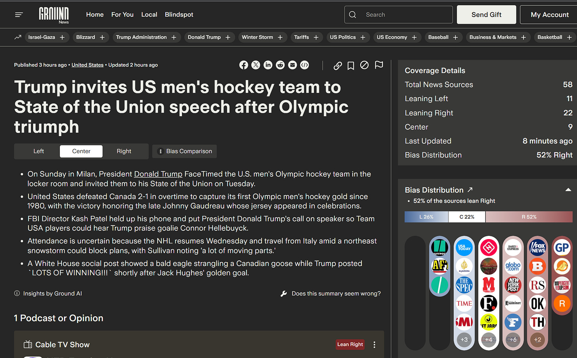This screenshot has width=577, height=358.
Task: Expand the +2 more right sources
Action: pos(538,339)
